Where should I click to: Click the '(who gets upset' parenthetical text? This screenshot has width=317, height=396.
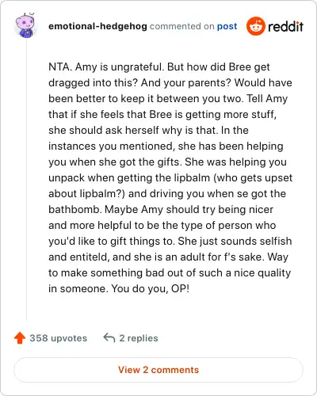[x=253, y=178]
